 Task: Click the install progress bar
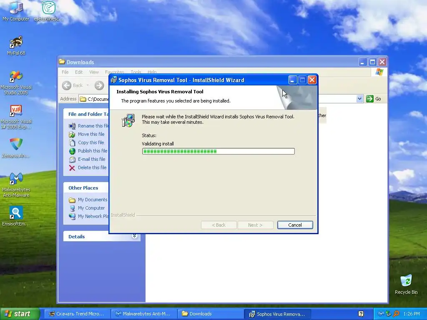coord(219,151)
